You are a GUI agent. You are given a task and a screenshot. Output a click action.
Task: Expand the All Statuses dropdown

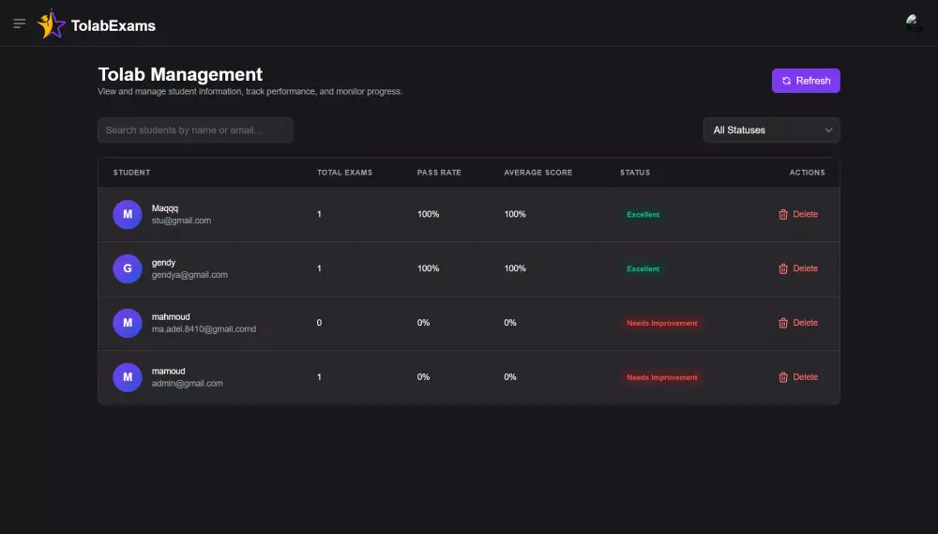click(x=771, y=130)
